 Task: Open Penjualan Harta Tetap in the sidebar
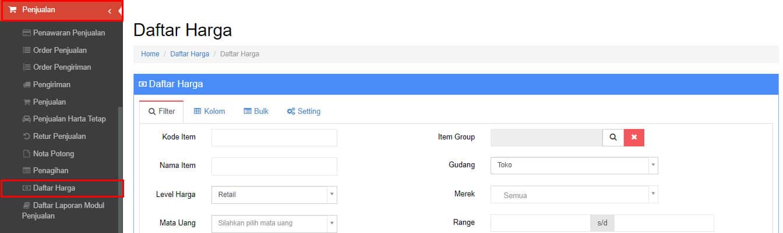(64, 119)
